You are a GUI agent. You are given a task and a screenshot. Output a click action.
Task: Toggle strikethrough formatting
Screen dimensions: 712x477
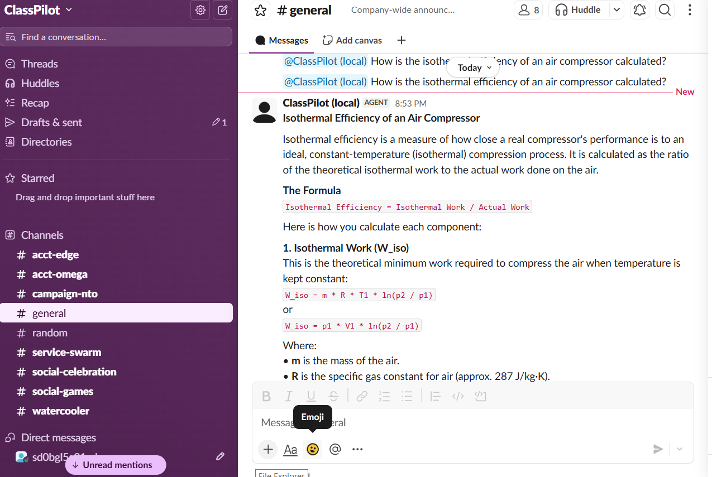click(333, 396)
